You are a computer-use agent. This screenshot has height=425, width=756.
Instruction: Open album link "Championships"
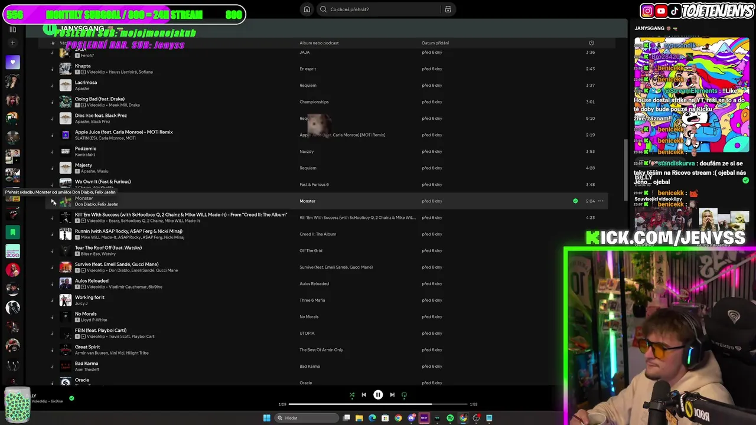(314, 102)
